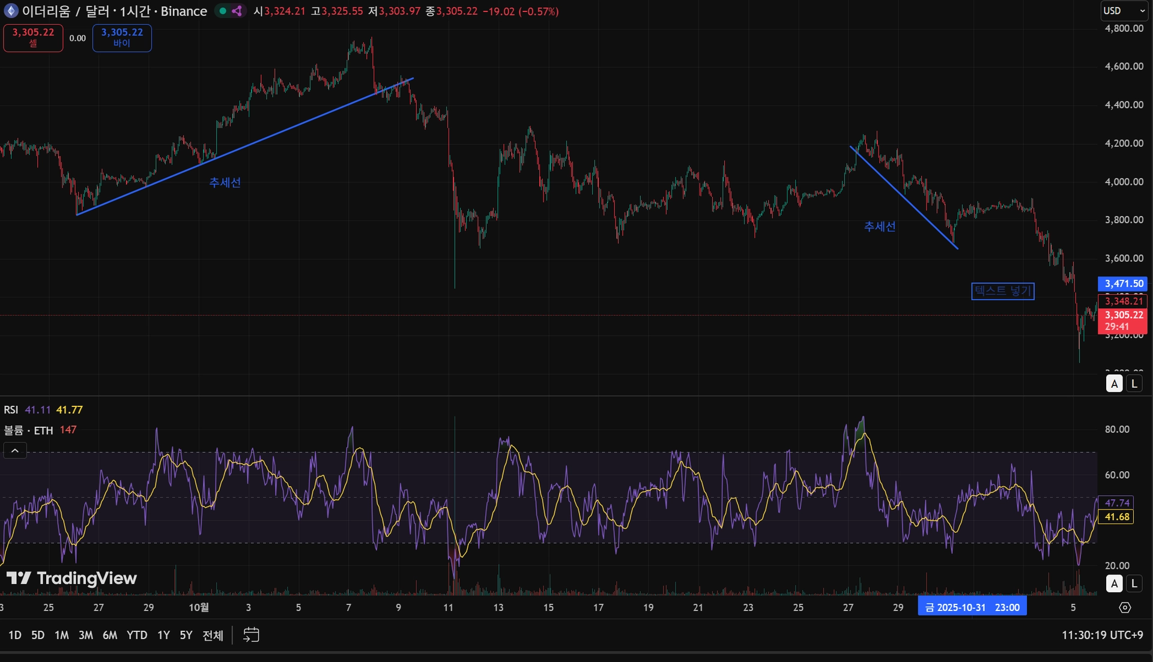1153x662 pixels.
Task: Click the green market status dot
Action: pos(223,11)
